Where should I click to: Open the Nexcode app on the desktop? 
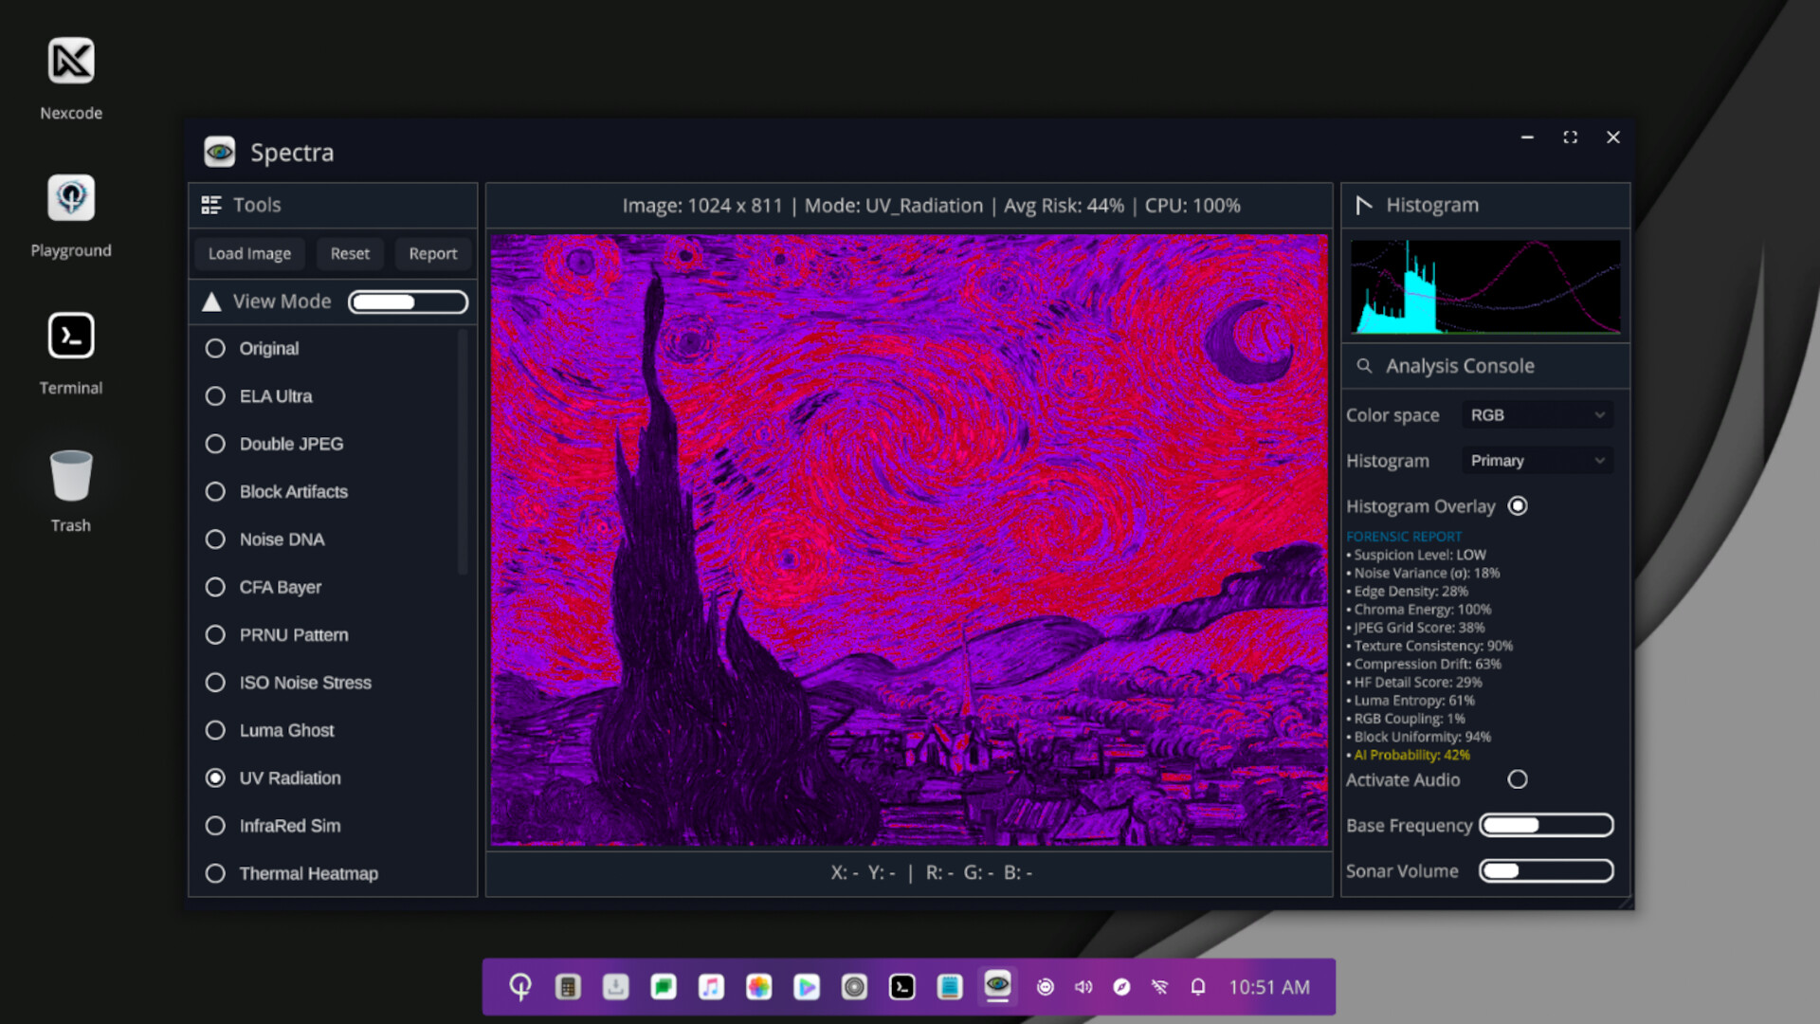pos(70,59)
